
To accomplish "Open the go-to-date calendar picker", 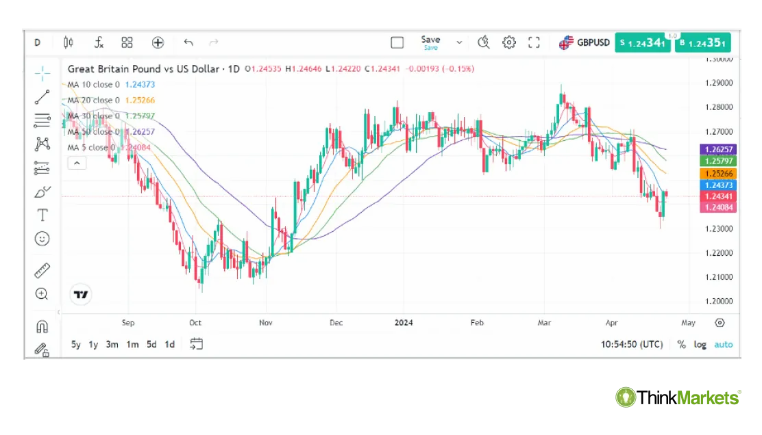I will 196,344.
